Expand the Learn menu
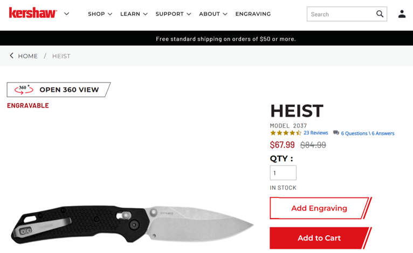 (134, 14)
